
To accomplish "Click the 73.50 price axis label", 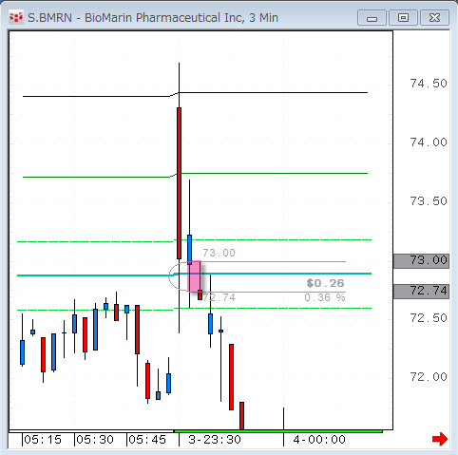I will click(429, 201).
